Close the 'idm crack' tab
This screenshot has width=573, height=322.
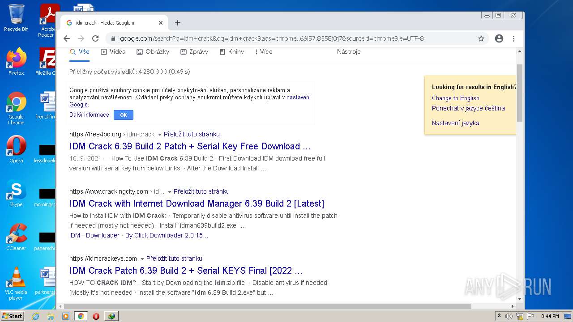tap(161, 23)
